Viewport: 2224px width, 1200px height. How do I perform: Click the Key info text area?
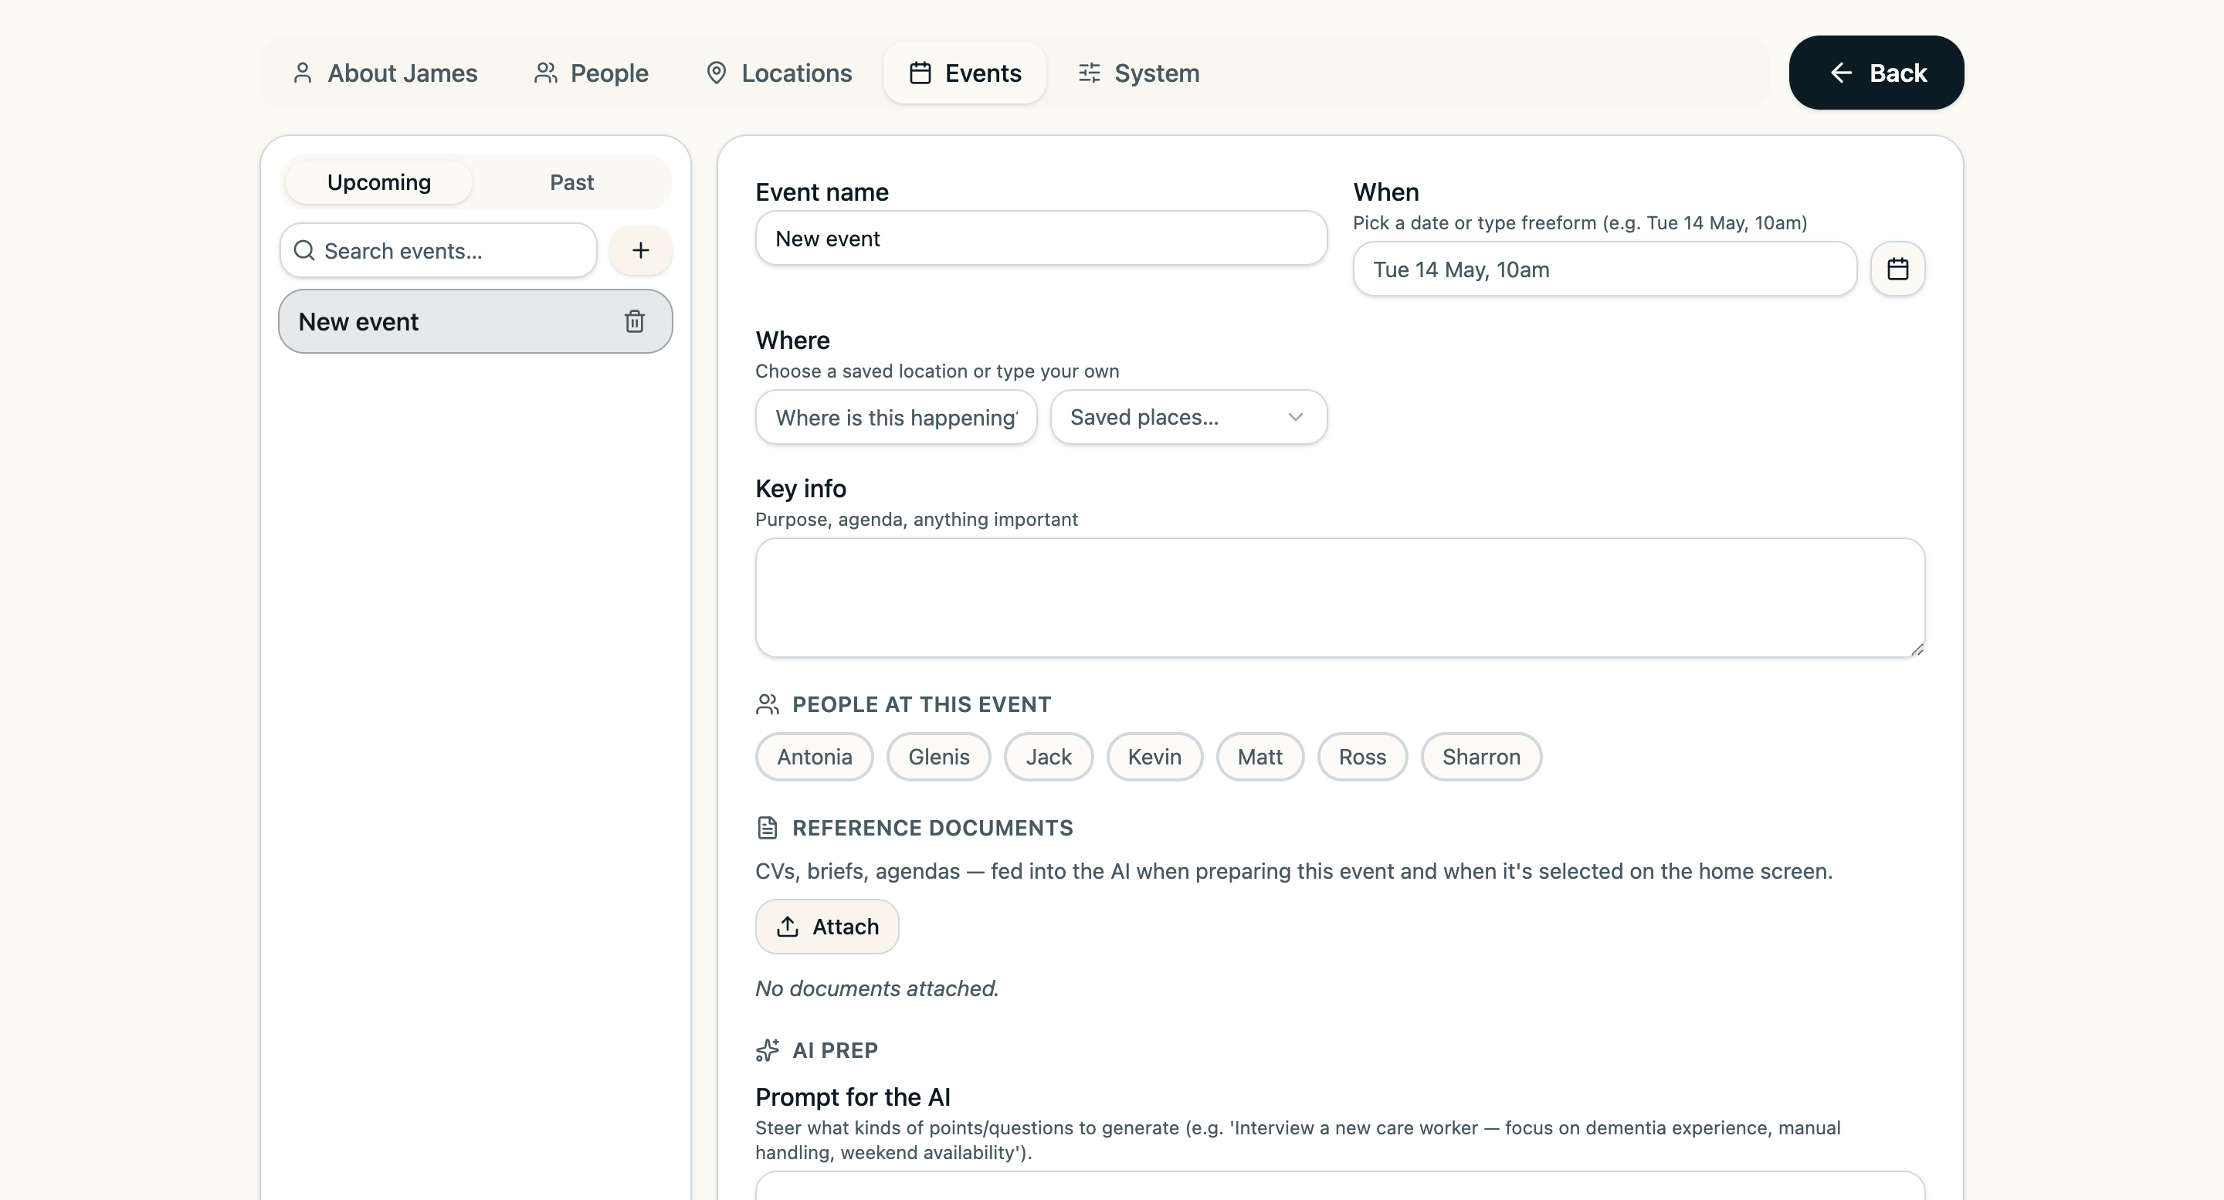[x=1339, y=598]
